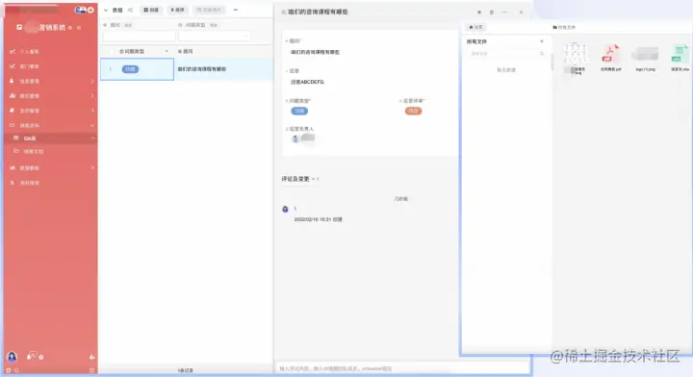693x377 pixels.
Task: Click the 提问 field value in detail panel
Action: tap(315, 52)
